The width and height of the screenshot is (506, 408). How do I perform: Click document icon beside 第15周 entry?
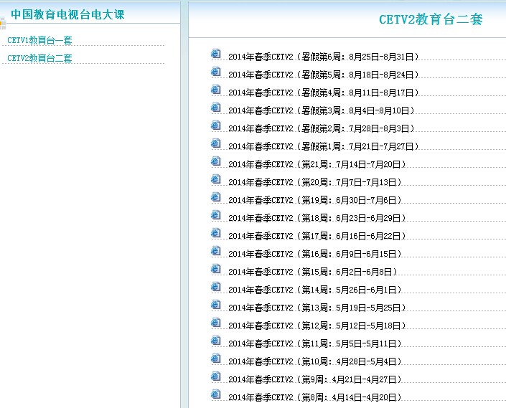(215, 270)
